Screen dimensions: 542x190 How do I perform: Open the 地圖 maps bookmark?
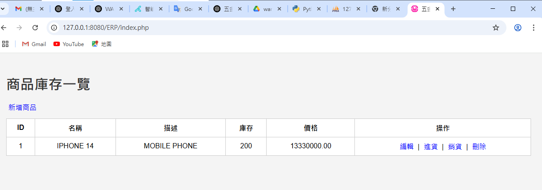101,44
